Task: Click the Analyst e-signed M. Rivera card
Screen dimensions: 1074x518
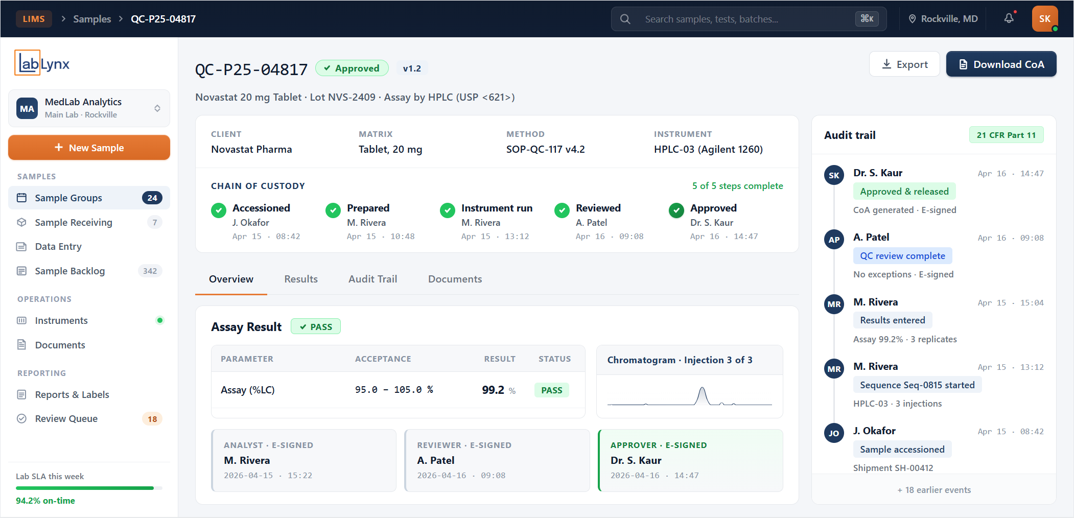Action: tap(303, 460)
